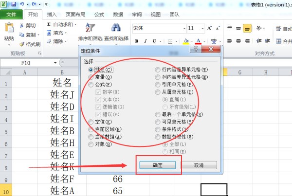The height and width of the screenshot is (196, 292).
Task: Align text to middle
Action: (x=238, y=28)
